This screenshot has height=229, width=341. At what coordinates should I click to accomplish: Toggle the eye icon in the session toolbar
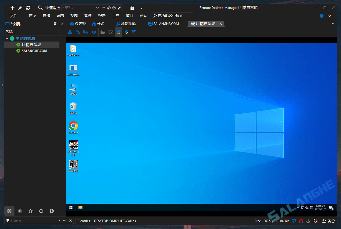94,32
